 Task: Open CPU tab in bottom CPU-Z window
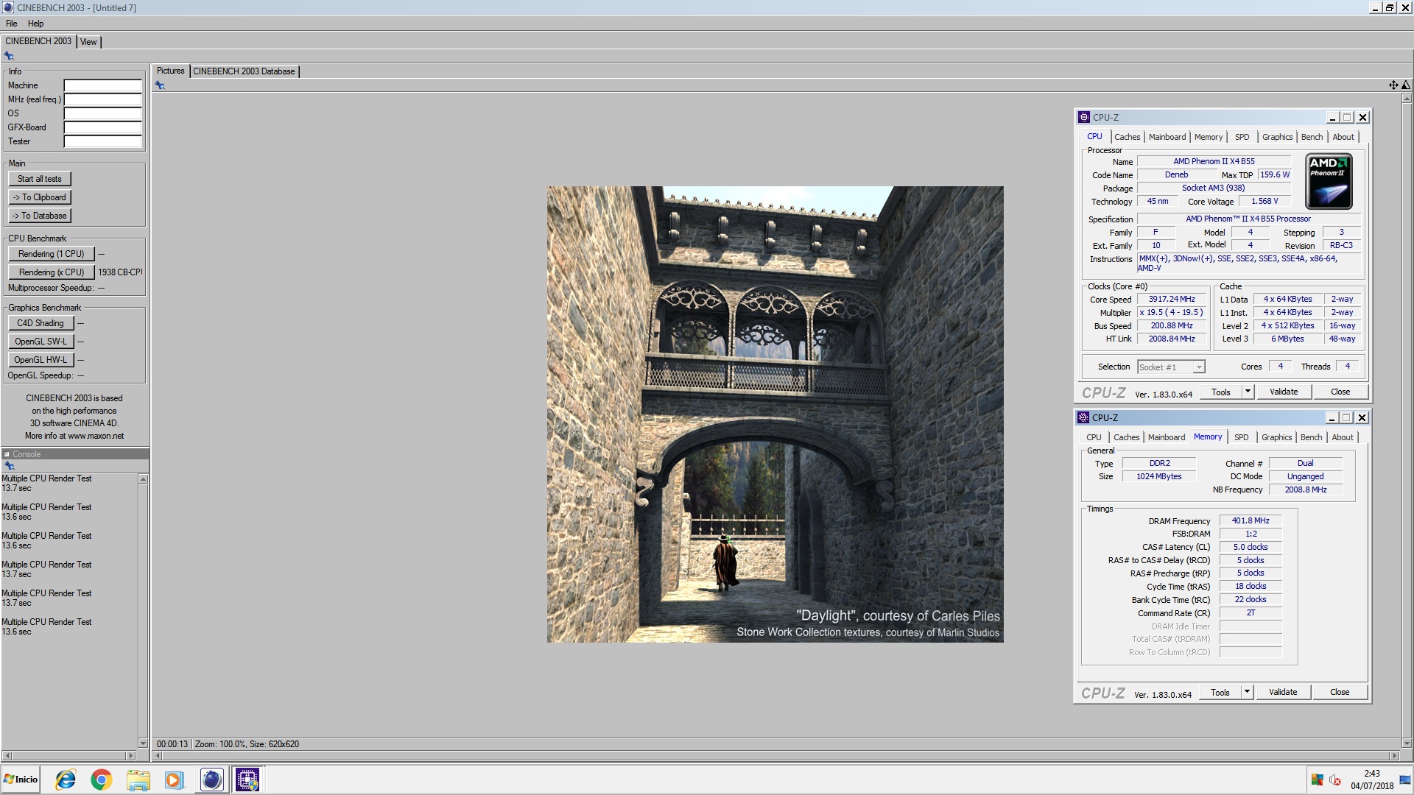(x=1094, y=437)
